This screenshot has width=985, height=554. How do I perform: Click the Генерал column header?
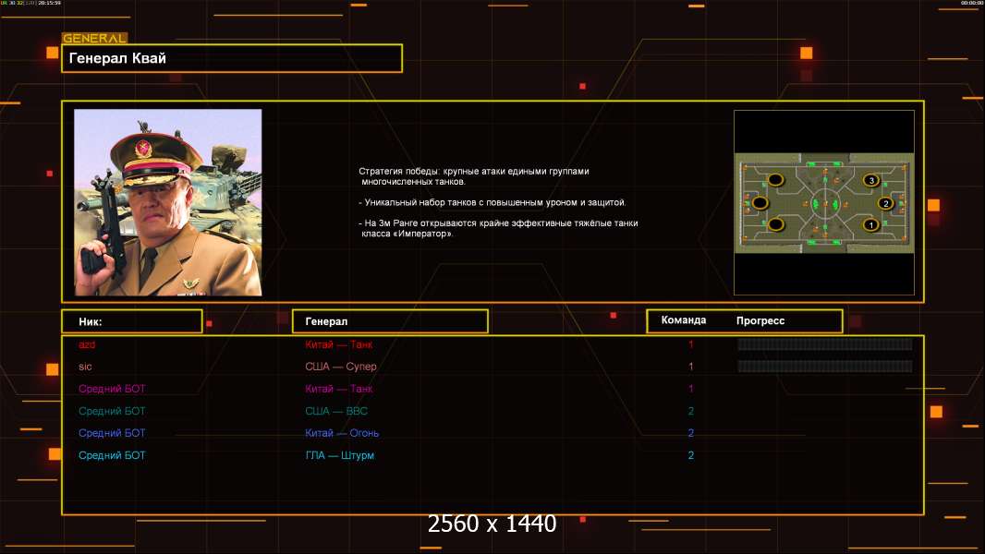(x=389, y=321)
